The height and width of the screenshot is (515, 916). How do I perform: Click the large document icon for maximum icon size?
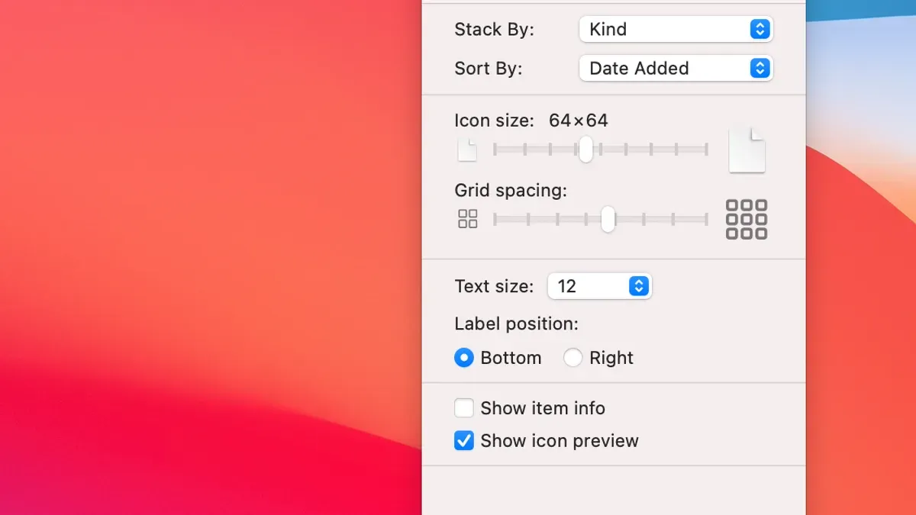pyautogui.click(x=747, y=150)
